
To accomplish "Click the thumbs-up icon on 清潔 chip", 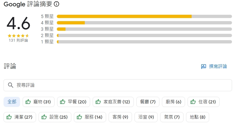I will point(9,117).
